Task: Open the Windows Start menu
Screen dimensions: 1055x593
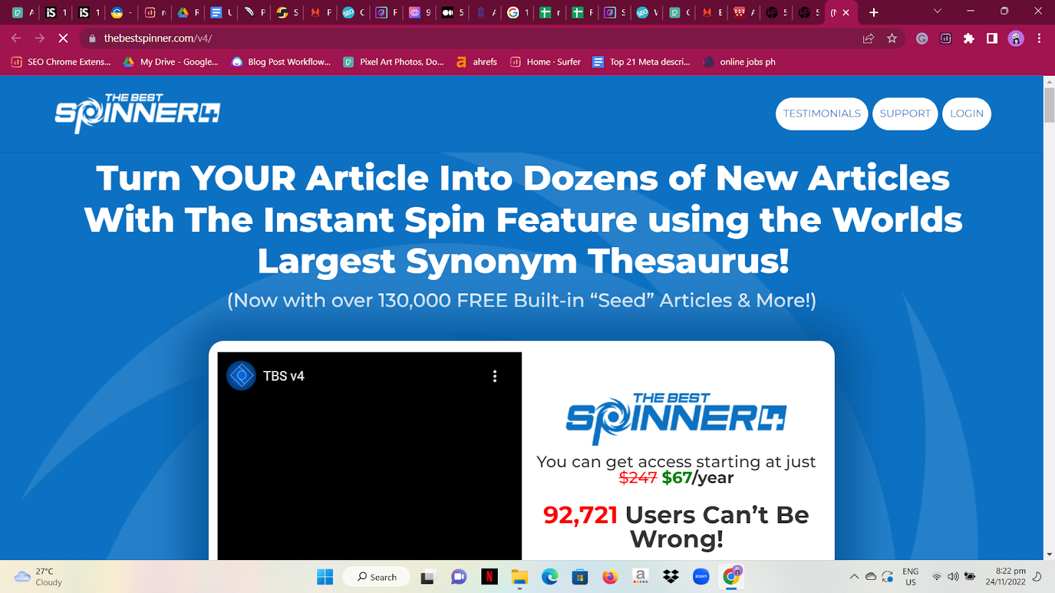Action: coord(325,577)
